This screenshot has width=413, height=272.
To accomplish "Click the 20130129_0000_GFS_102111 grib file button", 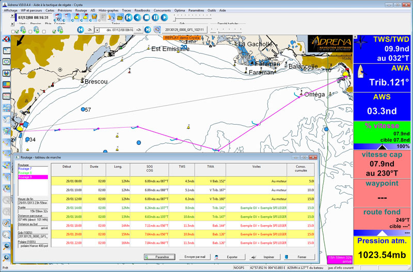I will pyautogui.click(x=184, y=30).
